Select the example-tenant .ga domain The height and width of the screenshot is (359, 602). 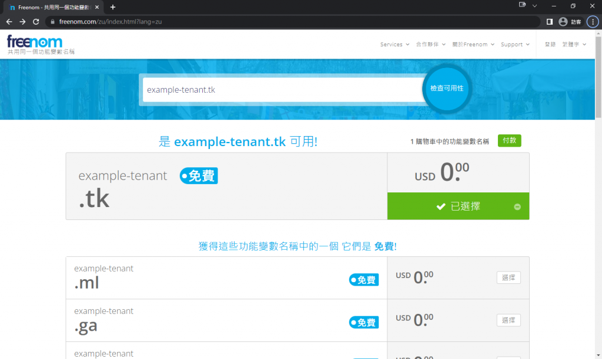point(509,320)
